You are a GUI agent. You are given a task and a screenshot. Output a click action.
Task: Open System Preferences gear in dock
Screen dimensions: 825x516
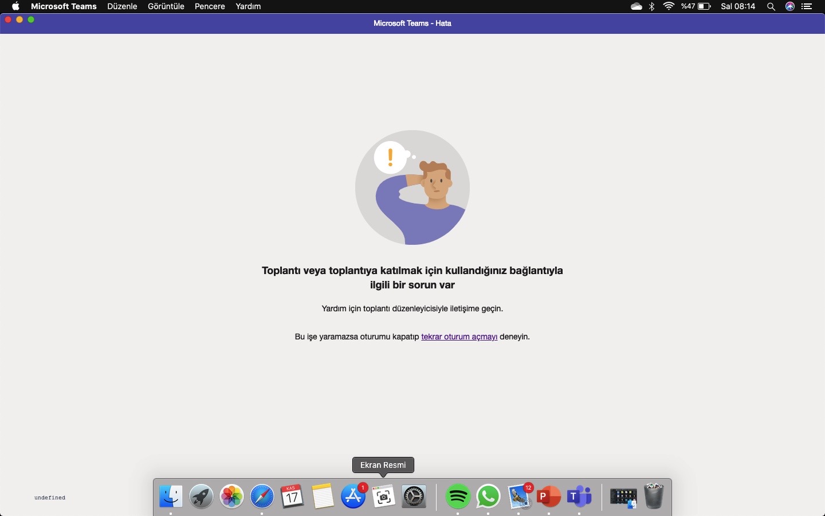coord(414,497)
